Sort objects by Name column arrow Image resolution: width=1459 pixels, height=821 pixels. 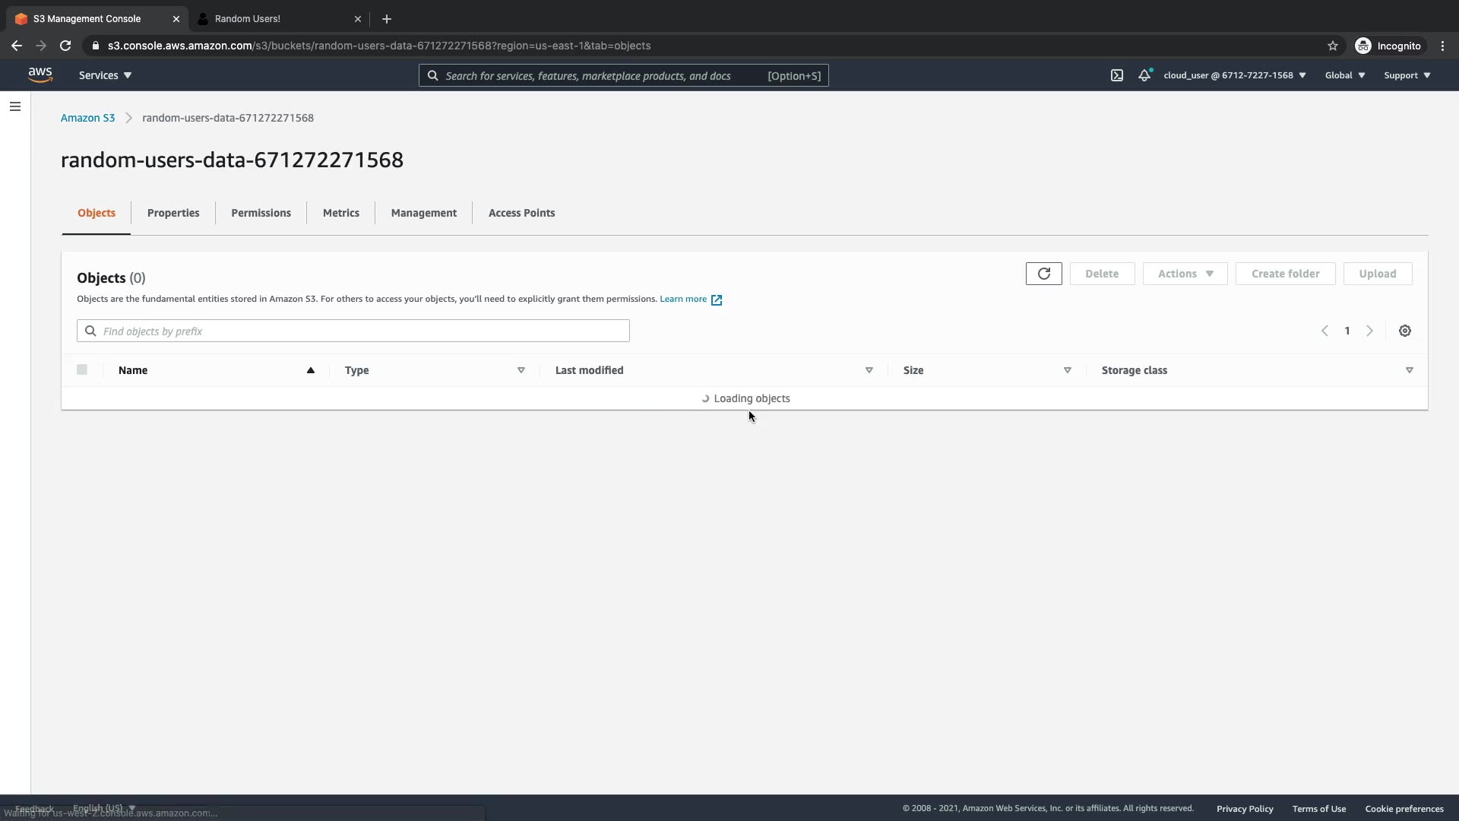(310, 370)
